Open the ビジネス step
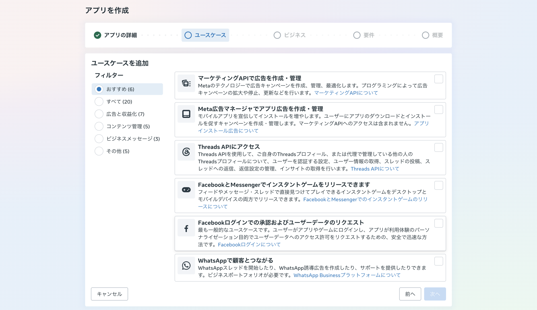Image resolution: width=537 pixels, height=310 pixels. 290,35
